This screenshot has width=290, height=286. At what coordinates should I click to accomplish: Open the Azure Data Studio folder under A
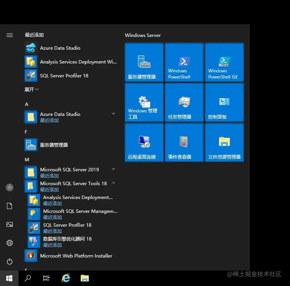click(x=71, y=117)
